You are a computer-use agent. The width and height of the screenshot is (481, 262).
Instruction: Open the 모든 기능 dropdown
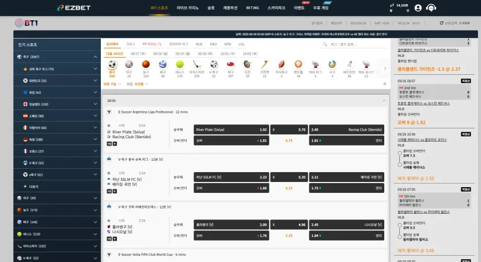[112, 83]
